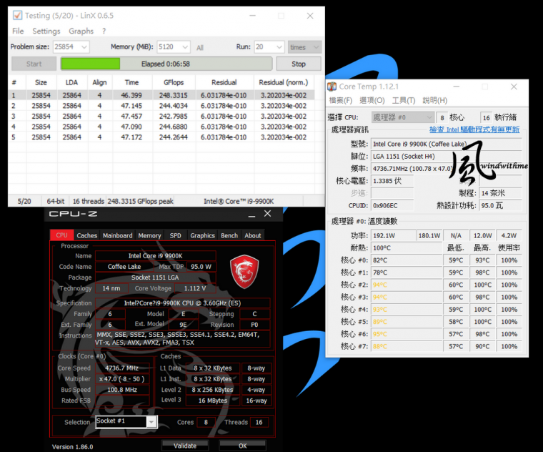Screen dimensions: 543x452
Task: Click the 0x906EC CPUID field
Action: coord(392,205)
